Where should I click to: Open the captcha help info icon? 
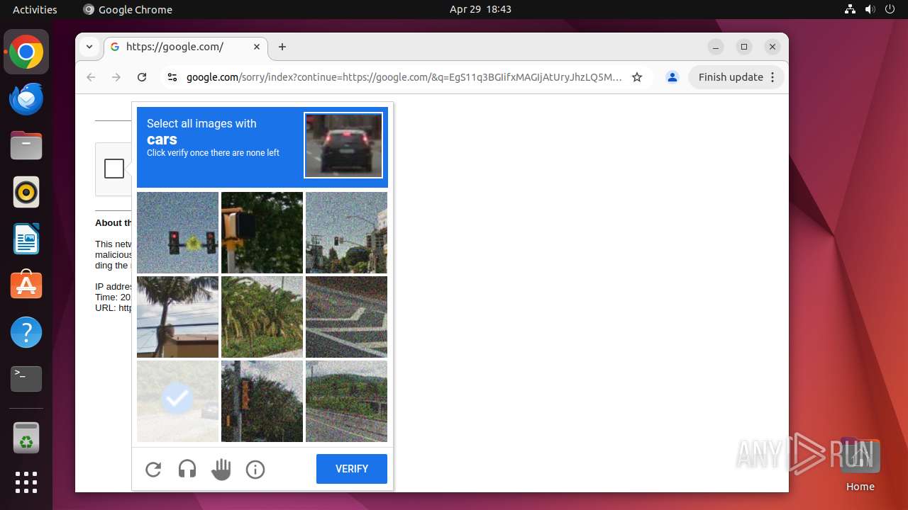255,469
